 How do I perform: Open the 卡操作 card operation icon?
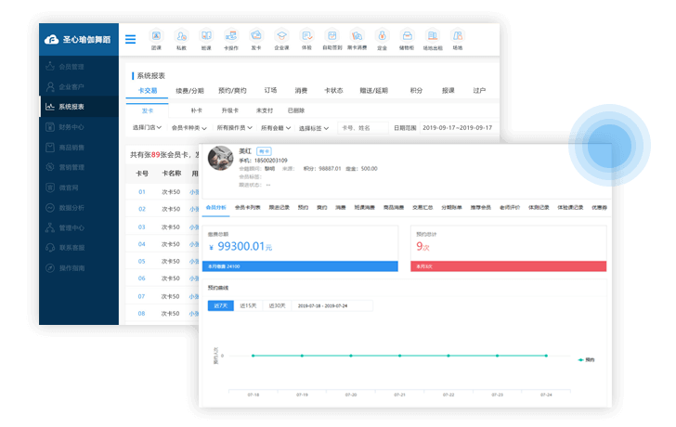231,40
